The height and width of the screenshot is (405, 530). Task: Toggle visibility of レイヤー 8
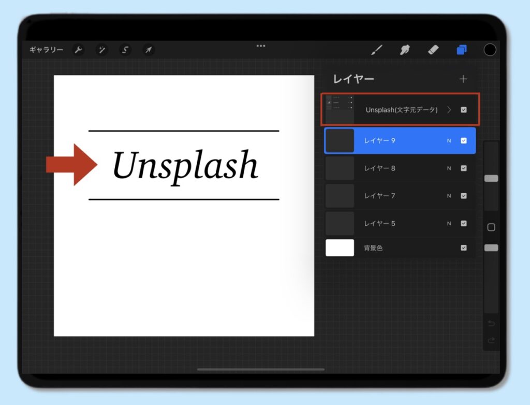click(x=464, y=168)
